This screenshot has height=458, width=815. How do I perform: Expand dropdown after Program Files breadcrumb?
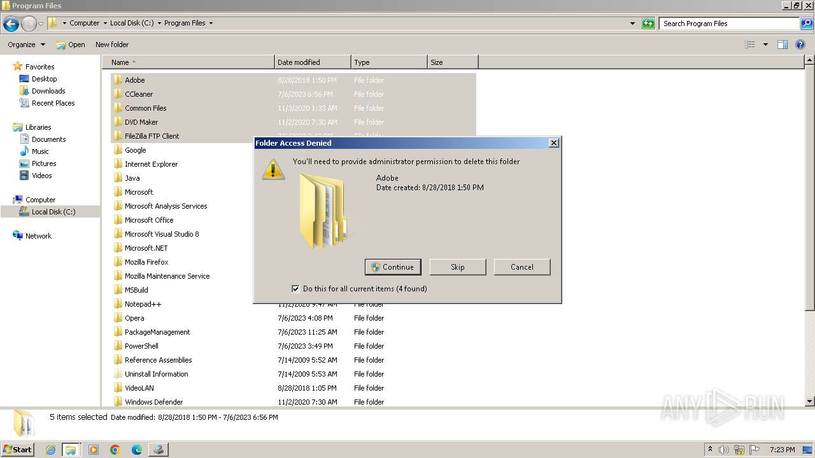211,23
